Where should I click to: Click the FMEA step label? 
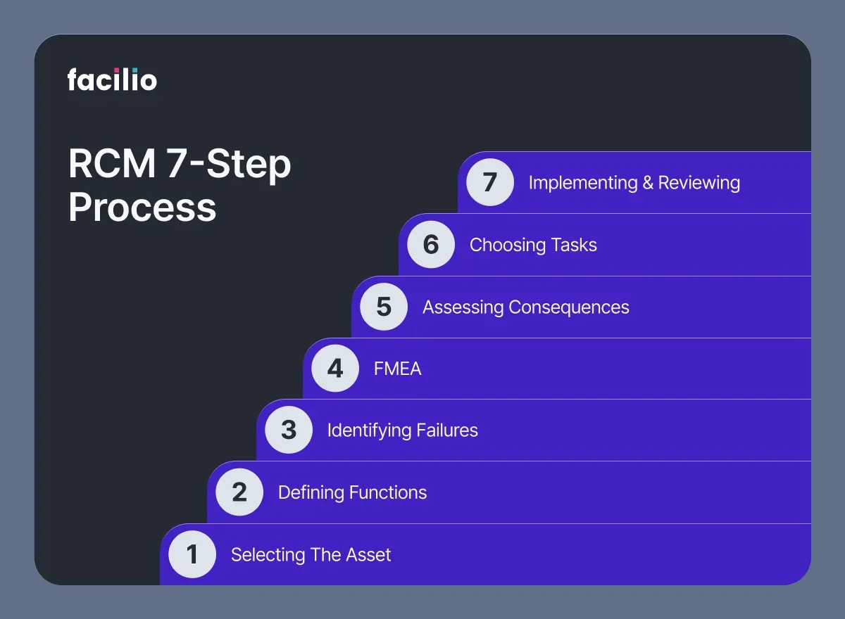tap(397, 368)
